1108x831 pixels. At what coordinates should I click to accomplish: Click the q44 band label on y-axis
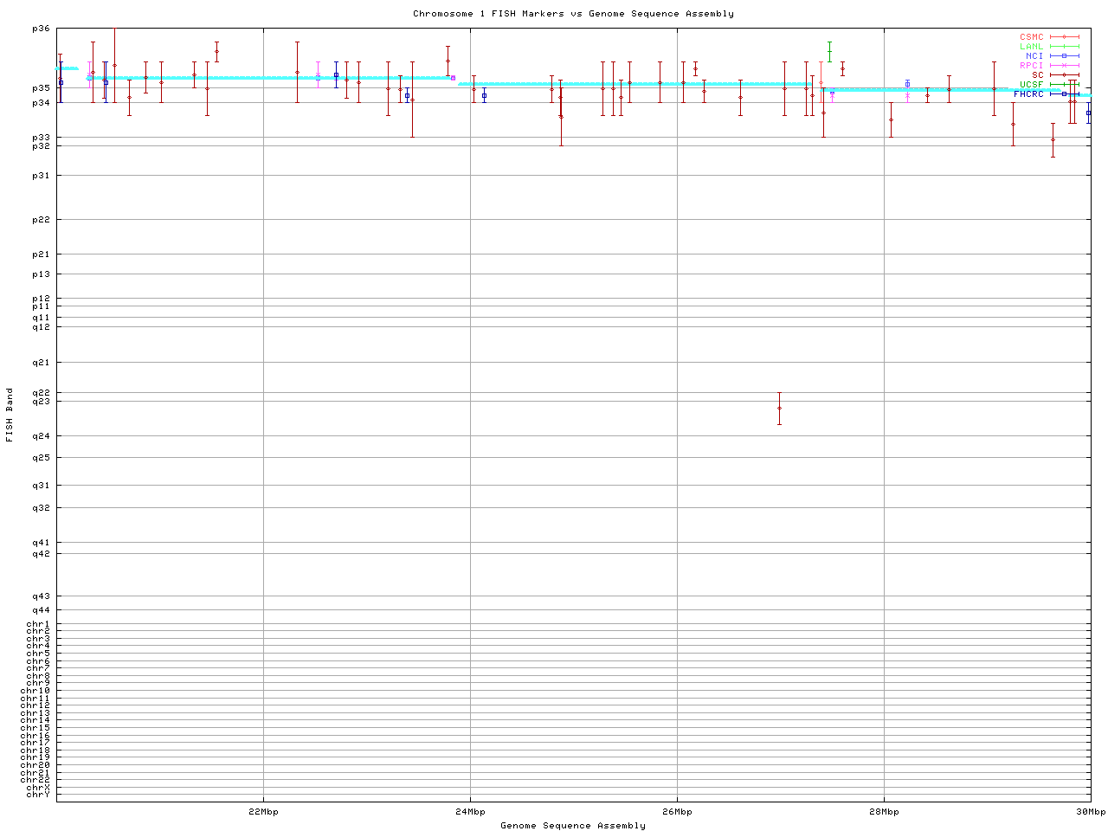tap(41, 610)
